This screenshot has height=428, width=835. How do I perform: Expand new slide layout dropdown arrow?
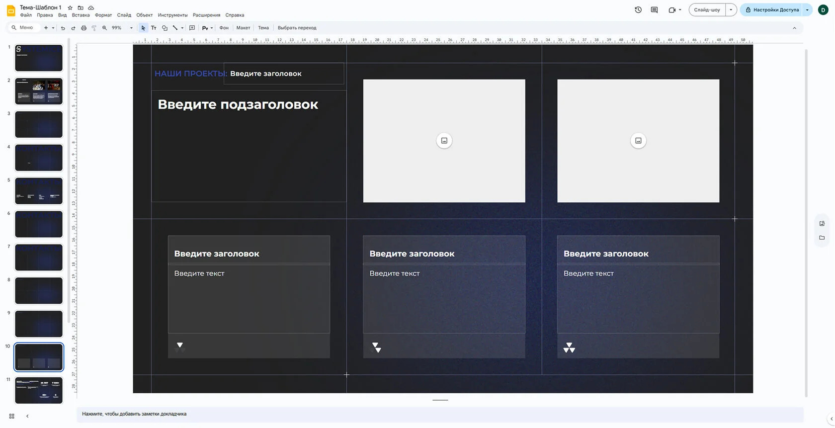[53, 28]
